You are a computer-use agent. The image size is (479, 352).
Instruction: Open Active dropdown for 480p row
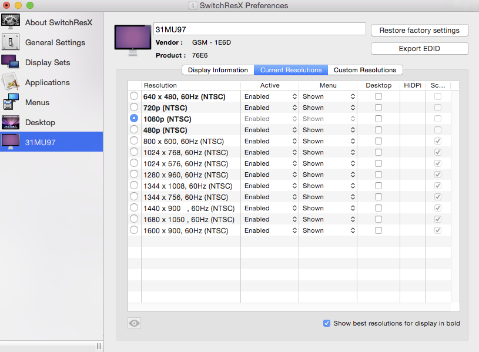coord(270,130)
